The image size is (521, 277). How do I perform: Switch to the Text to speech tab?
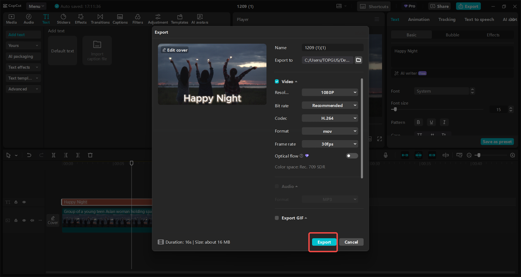[479, 20]
